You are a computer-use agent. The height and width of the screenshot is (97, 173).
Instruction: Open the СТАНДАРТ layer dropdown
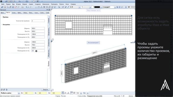point(115,7)
